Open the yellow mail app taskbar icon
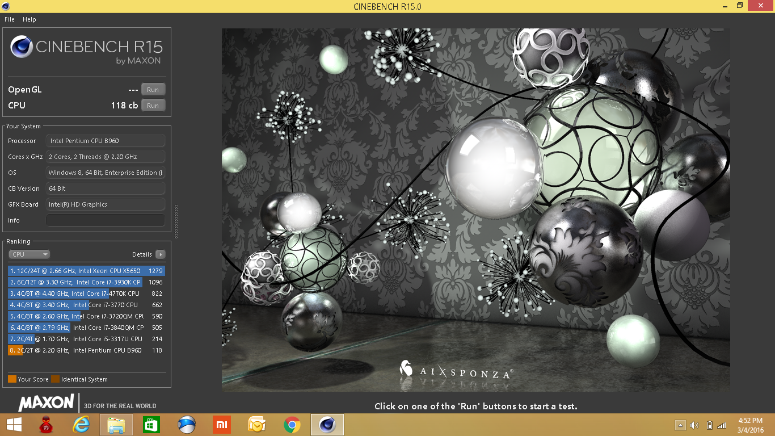The height and width of the screenshot is (436, 775). [257, 425]
